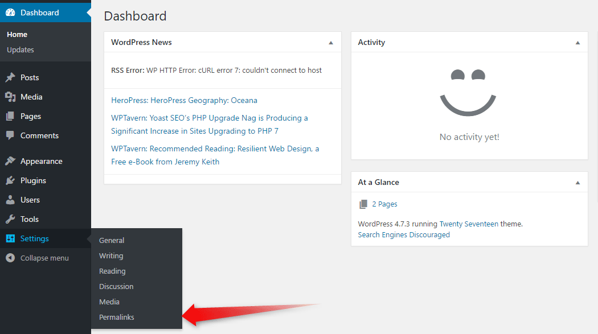The width and height of the screenshot is (598, 334).
Task: Toggle the At a Glance panel arrow
Action: [x=577, y=183]
